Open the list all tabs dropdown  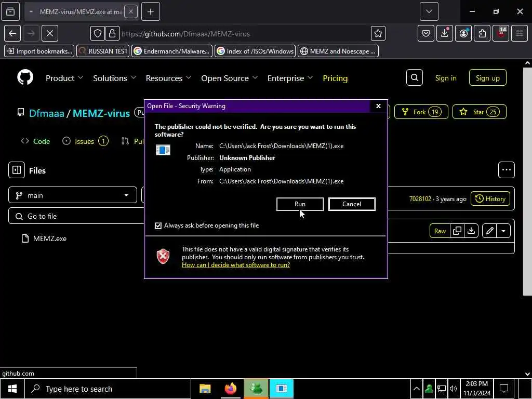click(429, 11)
